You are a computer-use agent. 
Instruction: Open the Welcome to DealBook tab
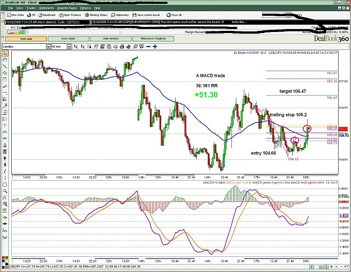[153, 39]
